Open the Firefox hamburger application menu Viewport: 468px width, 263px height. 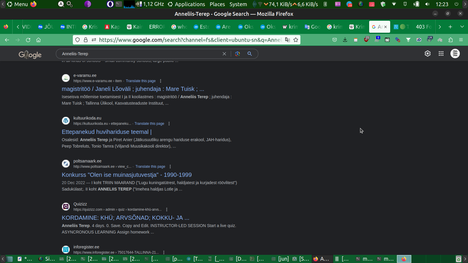461,40
